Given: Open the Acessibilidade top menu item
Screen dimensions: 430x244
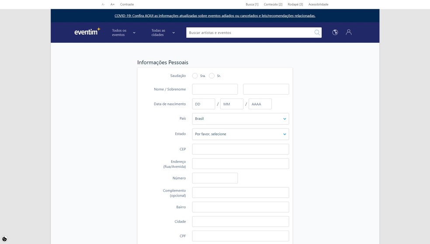Looking at the screenshot, I should (x=318, y=4).
